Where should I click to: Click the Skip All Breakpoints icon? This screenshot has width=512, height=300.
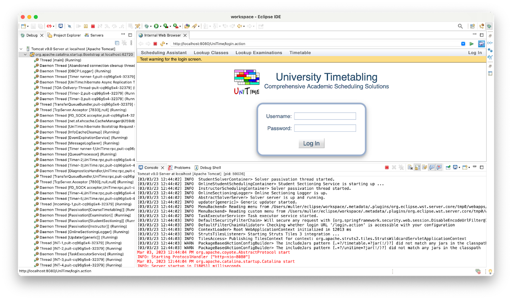70,26
